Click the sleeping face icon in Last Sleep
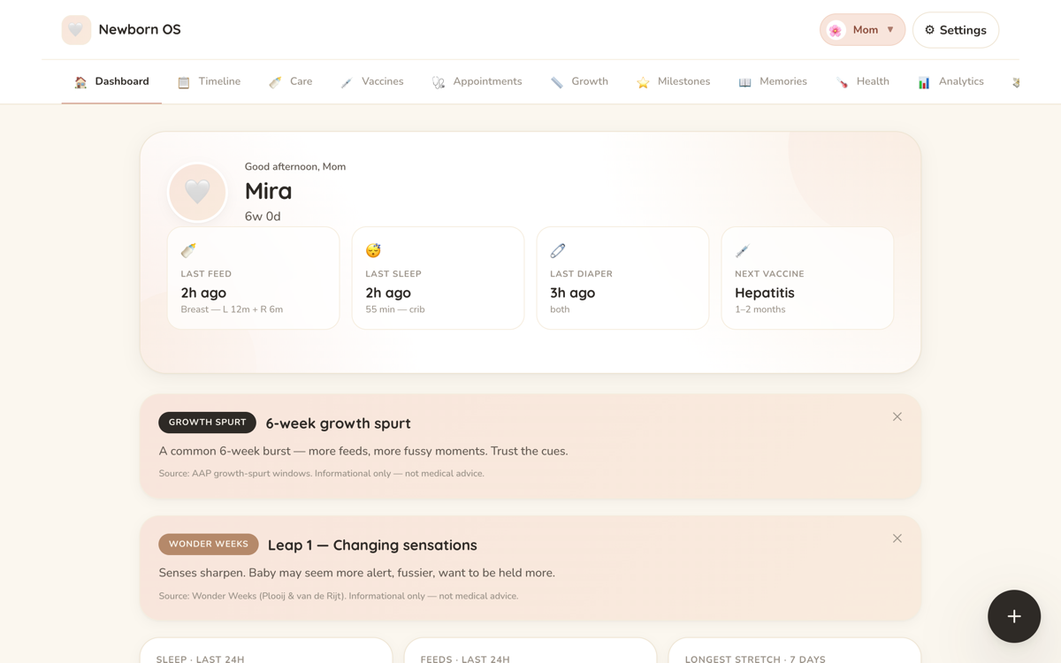Screen dimensions: 1061x663 pos(373,251)
